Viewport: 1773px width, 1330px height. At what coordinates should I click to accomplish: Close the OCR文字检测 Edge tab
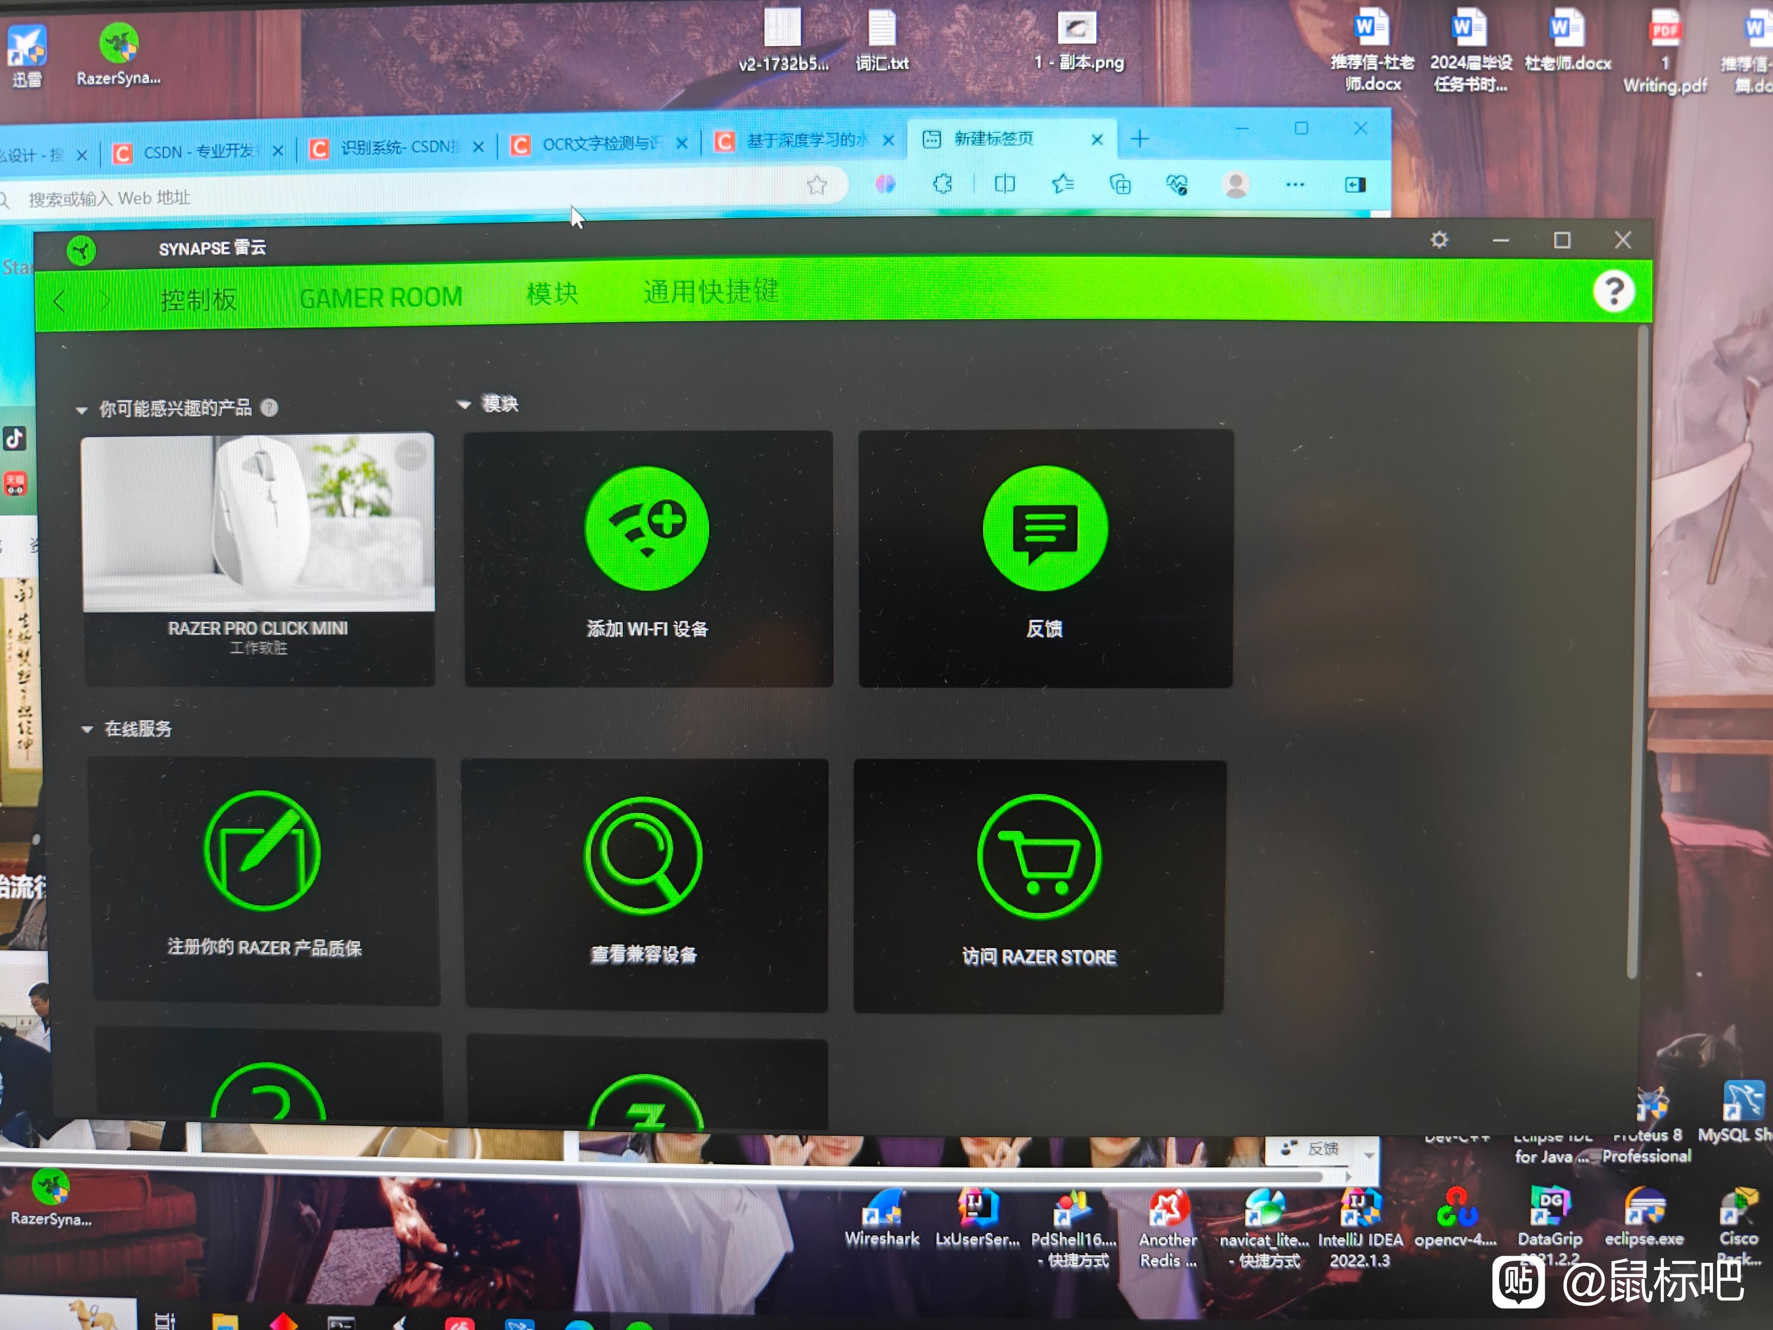click(x=681, y=143)
